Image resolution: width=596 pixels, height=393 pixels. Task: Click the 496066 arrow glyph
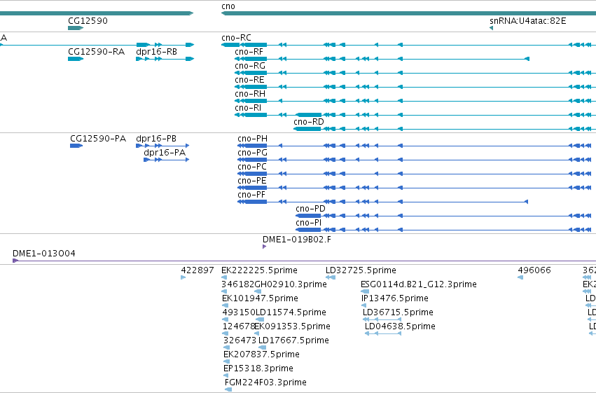(x=520, y=278)
